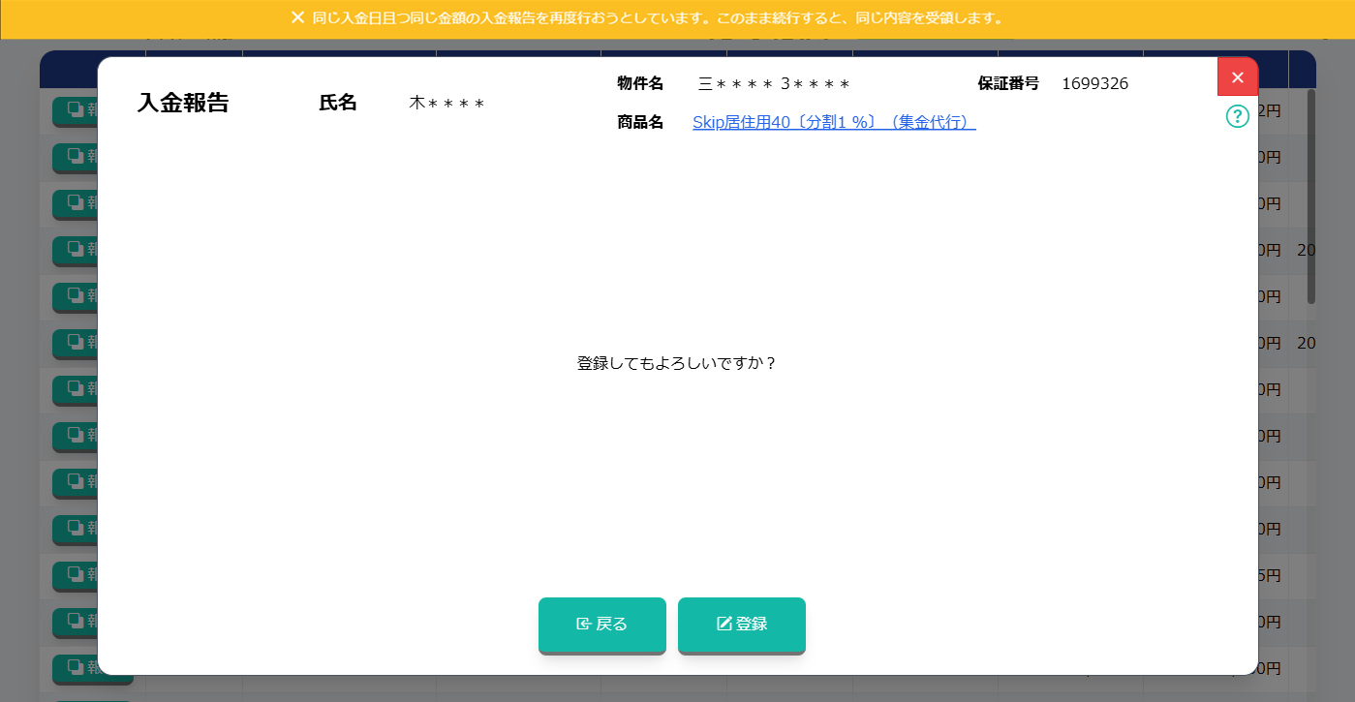Confirm registration with the 登録 button
This screenshot has height=702, width=1355.
click(742, 625)
